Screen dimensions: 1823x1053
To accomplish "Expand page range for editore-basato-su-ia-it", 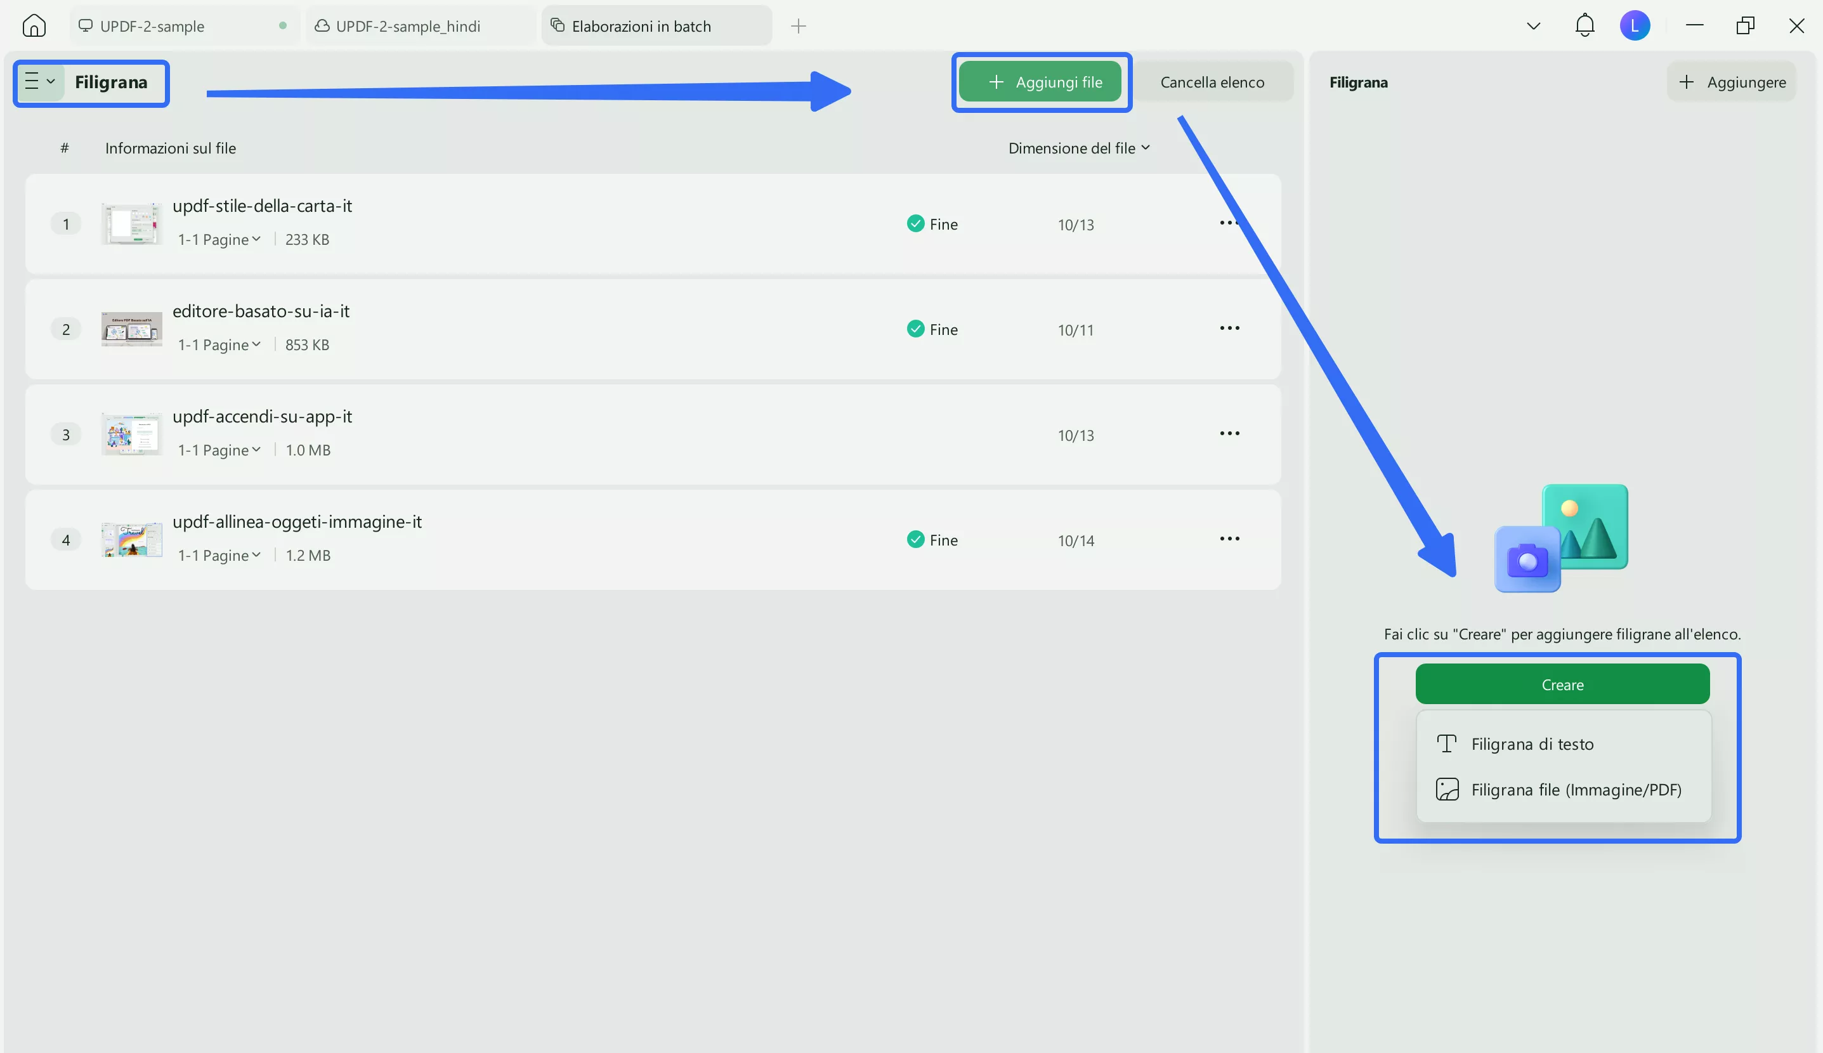I will pos(219,345).
